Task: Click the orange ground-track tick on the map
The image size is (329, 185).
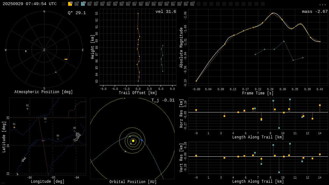Action: click(x=43, y=141)
